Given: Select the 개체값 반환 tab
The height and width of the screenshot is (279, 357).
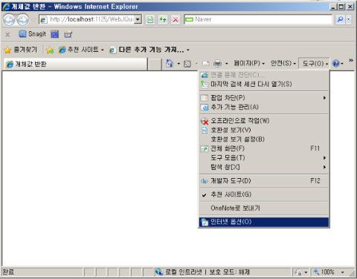Looking at the screenshot, I should click(75, 64).
